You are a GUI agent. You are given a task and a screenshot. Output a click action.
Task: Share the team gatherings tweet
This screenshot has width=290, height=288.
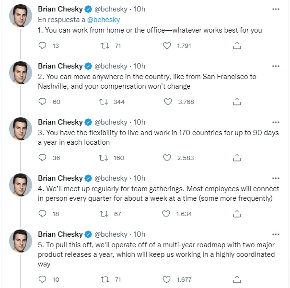(x=237, y=214)
